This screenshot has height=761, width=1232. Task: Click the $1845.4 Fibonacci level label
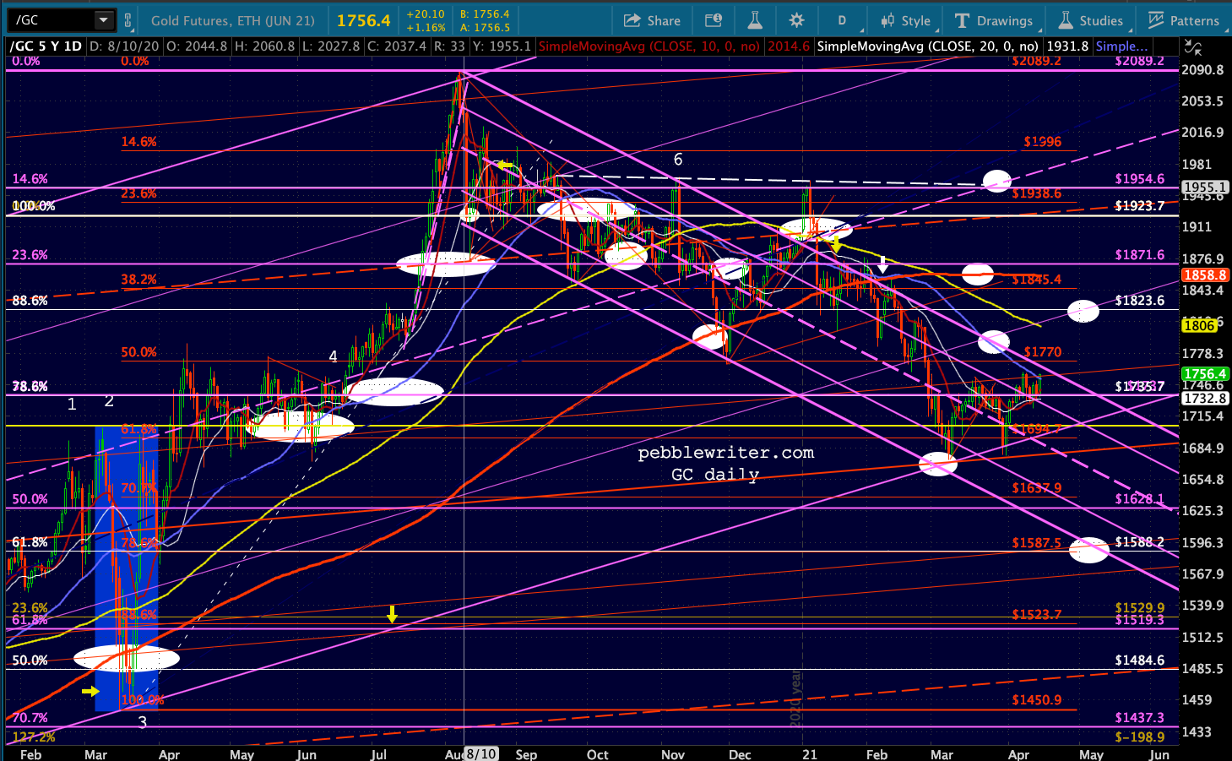click(x=1037, y=280)
